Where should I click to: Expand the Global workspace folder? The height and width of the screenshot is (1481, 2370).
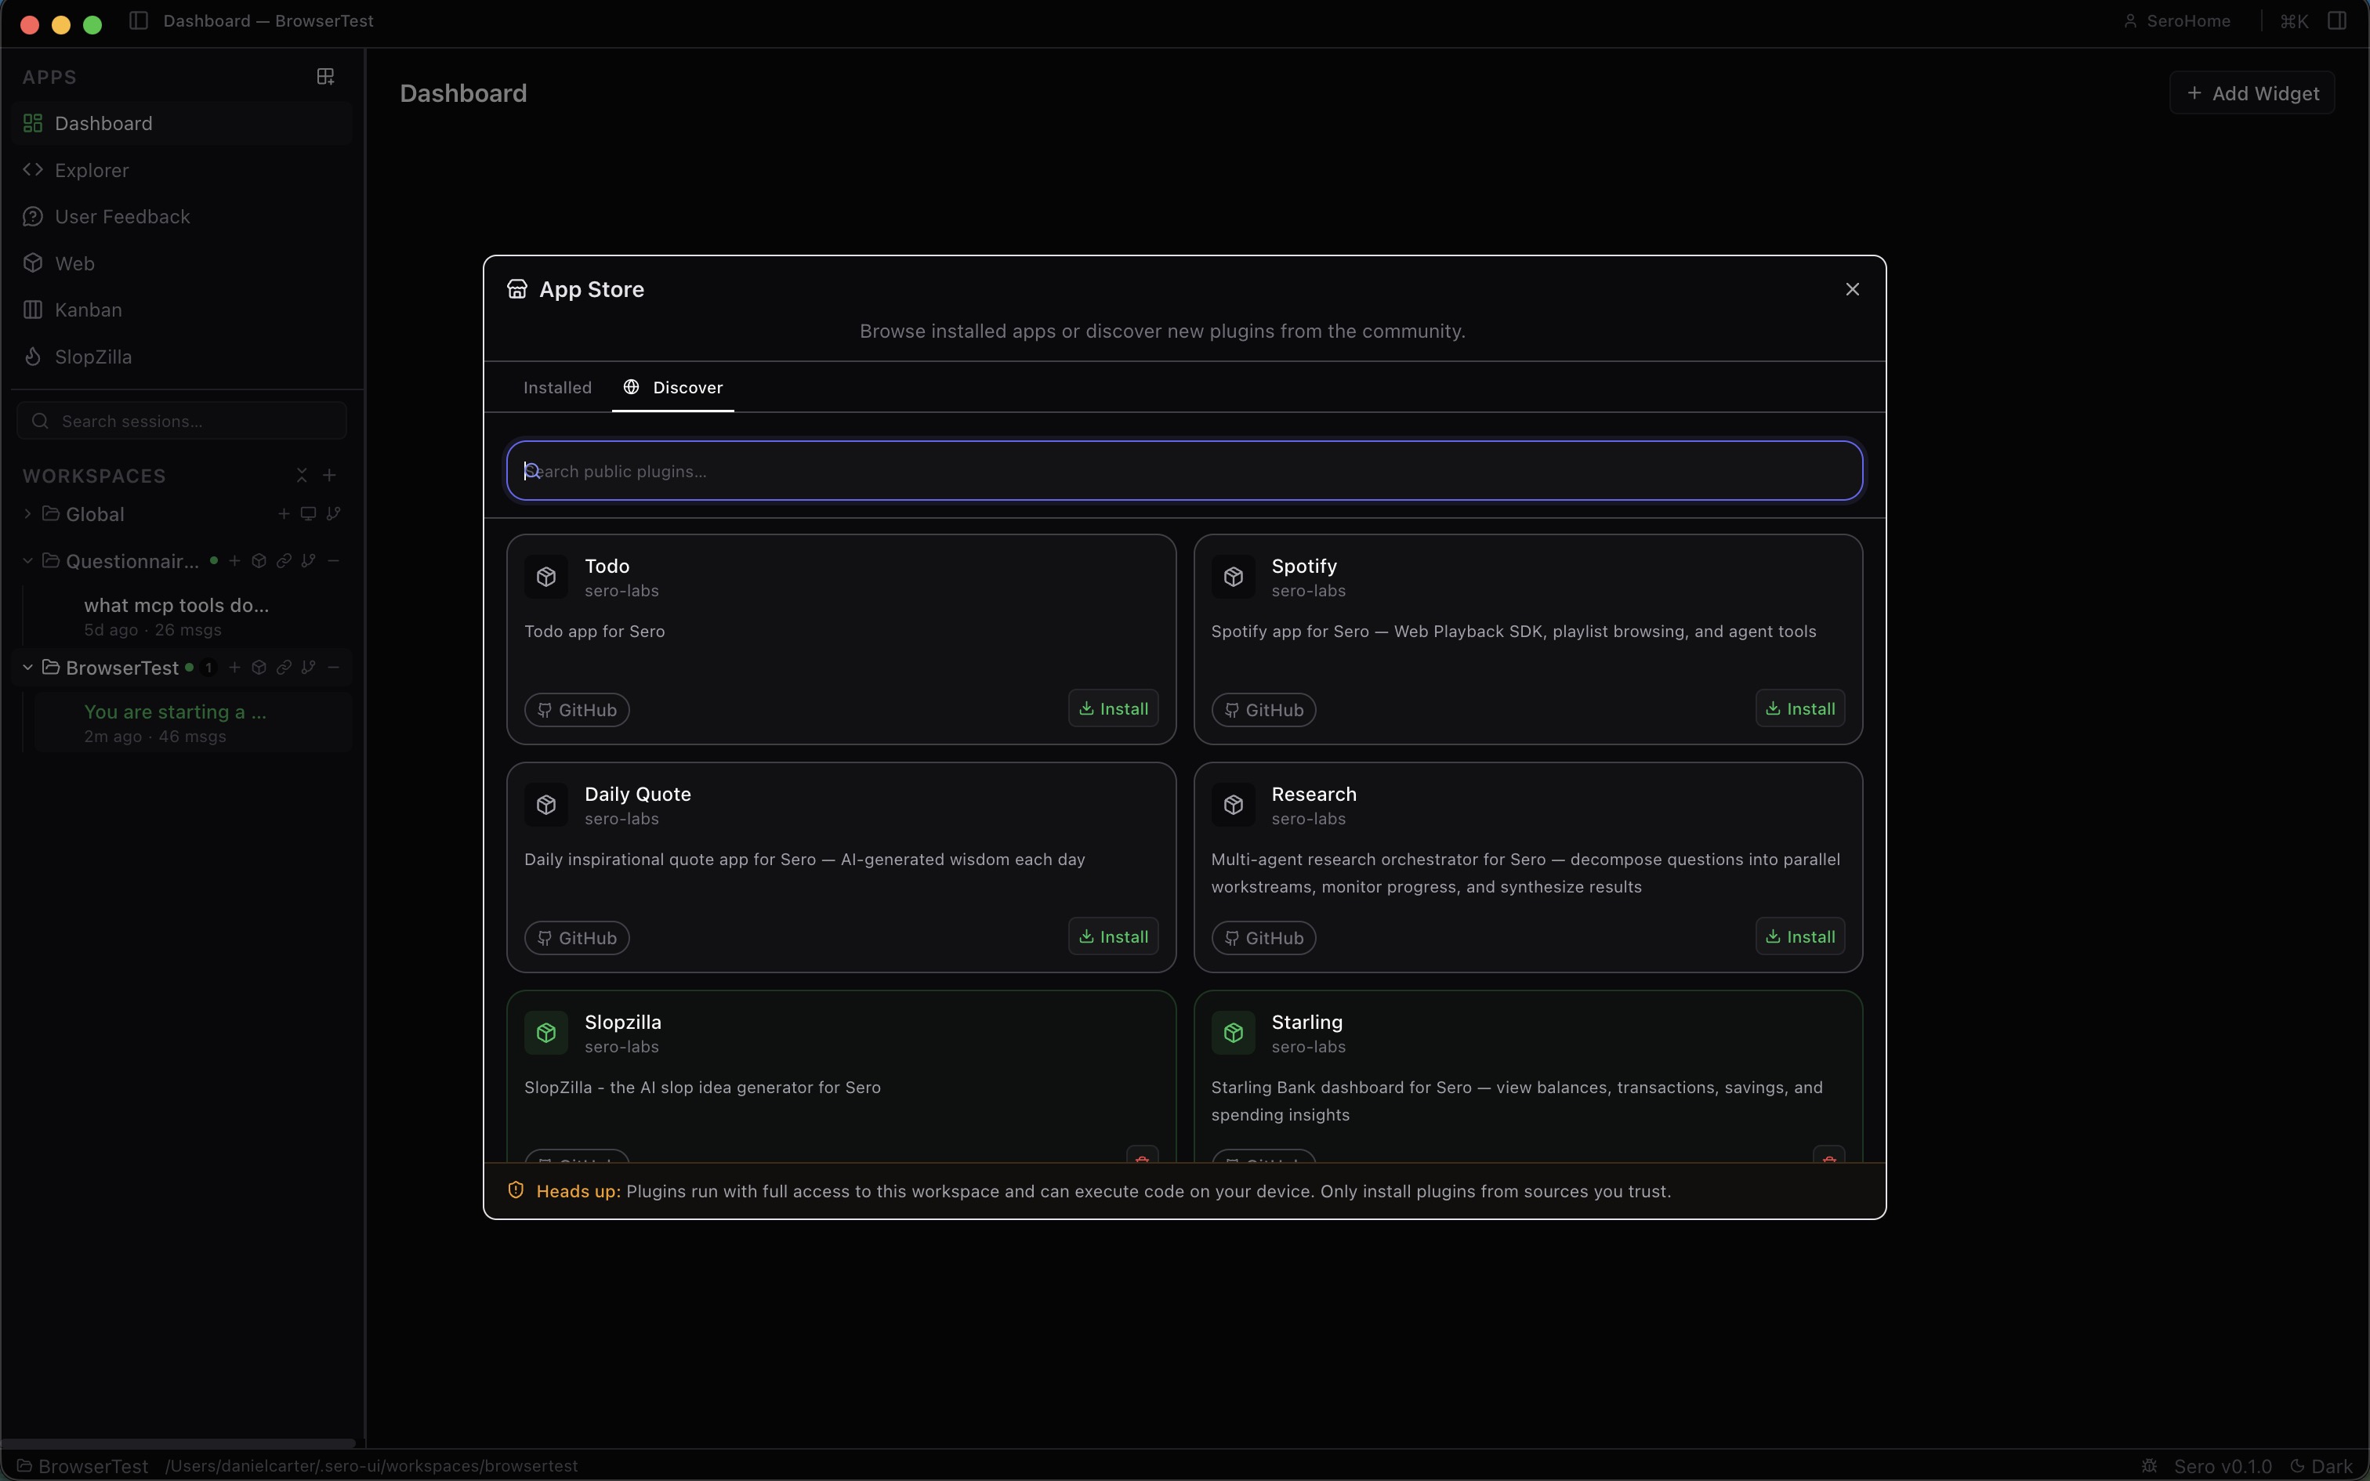(x=27, y=513)
